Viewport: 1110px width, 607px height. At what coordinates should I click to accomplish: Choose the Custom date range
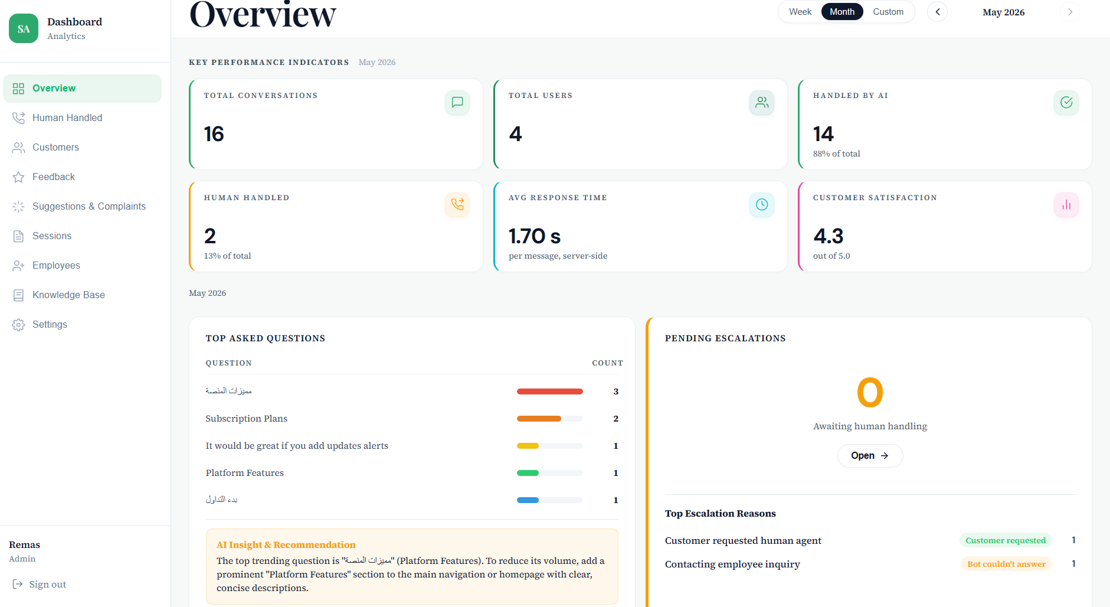(x=888, y=12)
